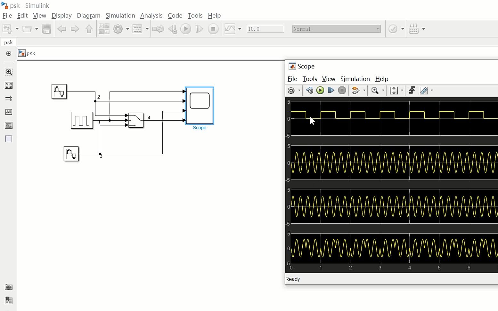Open the Simulink File menu
Image resolution: width=498 pixels, height=311 pixels.
pos(7,15)
